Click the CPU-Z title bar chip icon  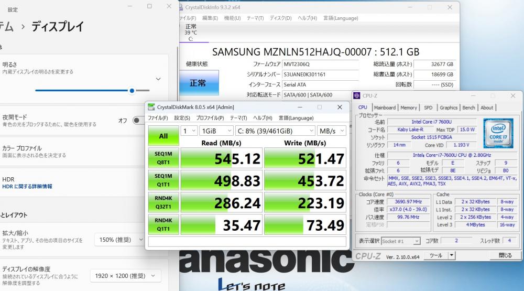click(356, 95)
